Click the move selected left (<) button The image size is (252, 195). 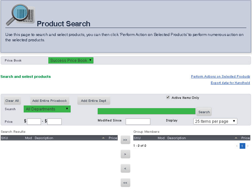(x=125, y=169)
